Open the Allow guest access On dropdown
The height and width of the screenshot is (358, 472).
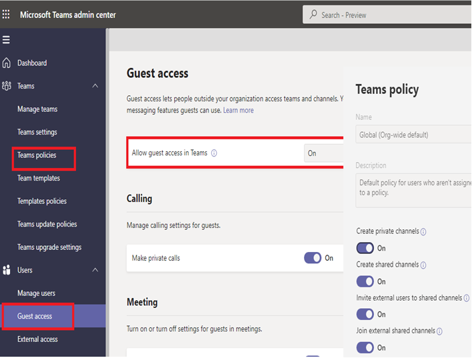(x=323, y=153)
